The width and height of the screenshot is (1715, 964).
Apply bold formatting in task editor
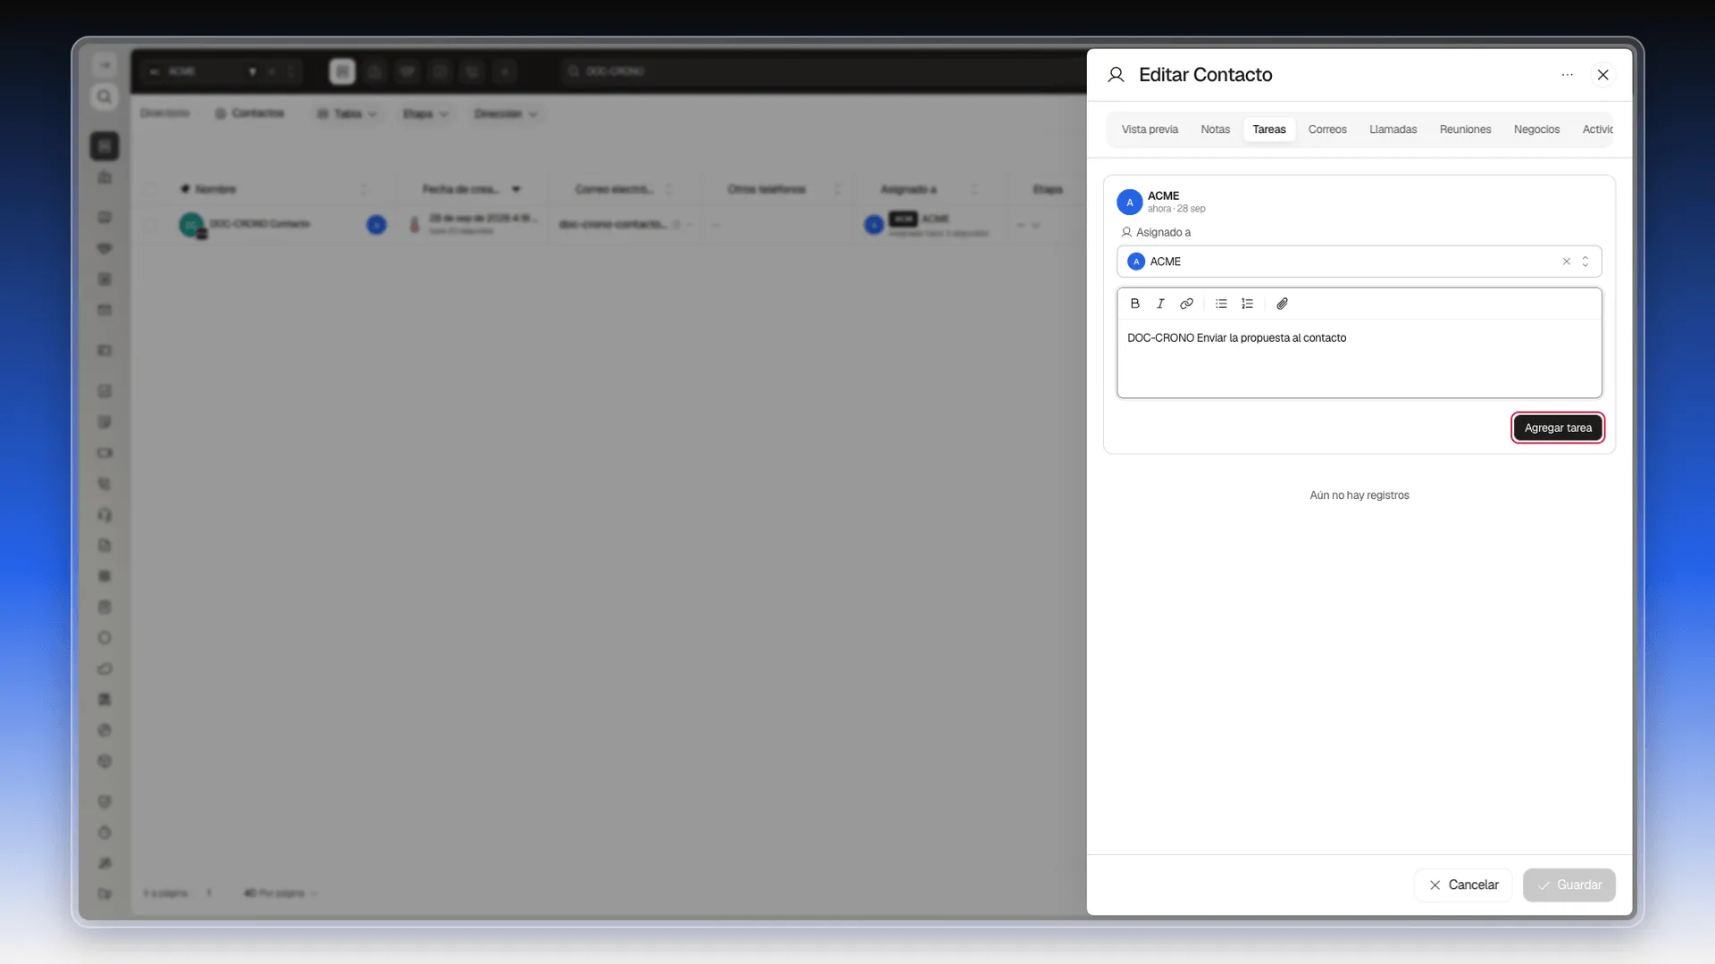(x=1134, y=303)
